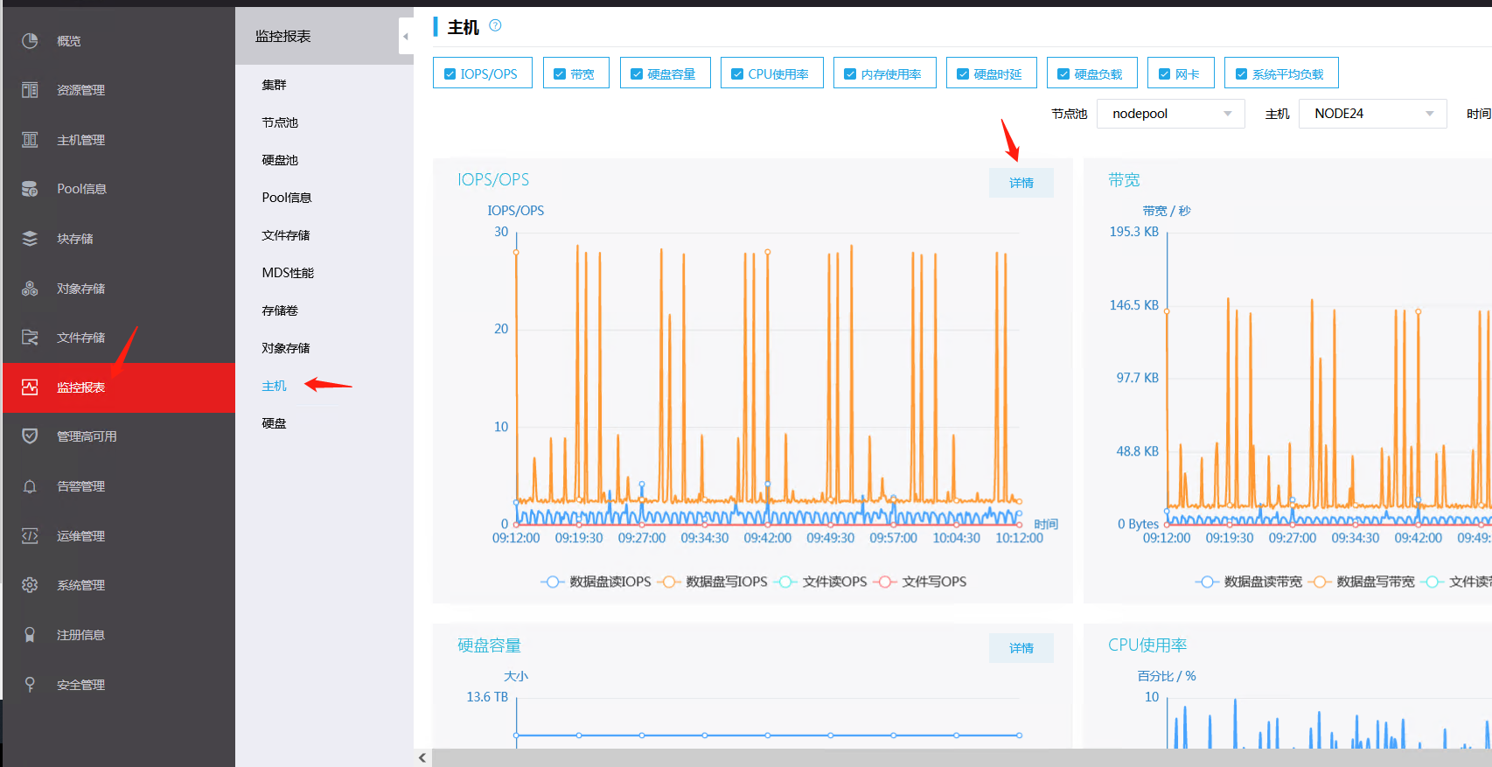Click the horizontal scrollbar left arrow
1492x767 pixels.
(x=422, y=758)
